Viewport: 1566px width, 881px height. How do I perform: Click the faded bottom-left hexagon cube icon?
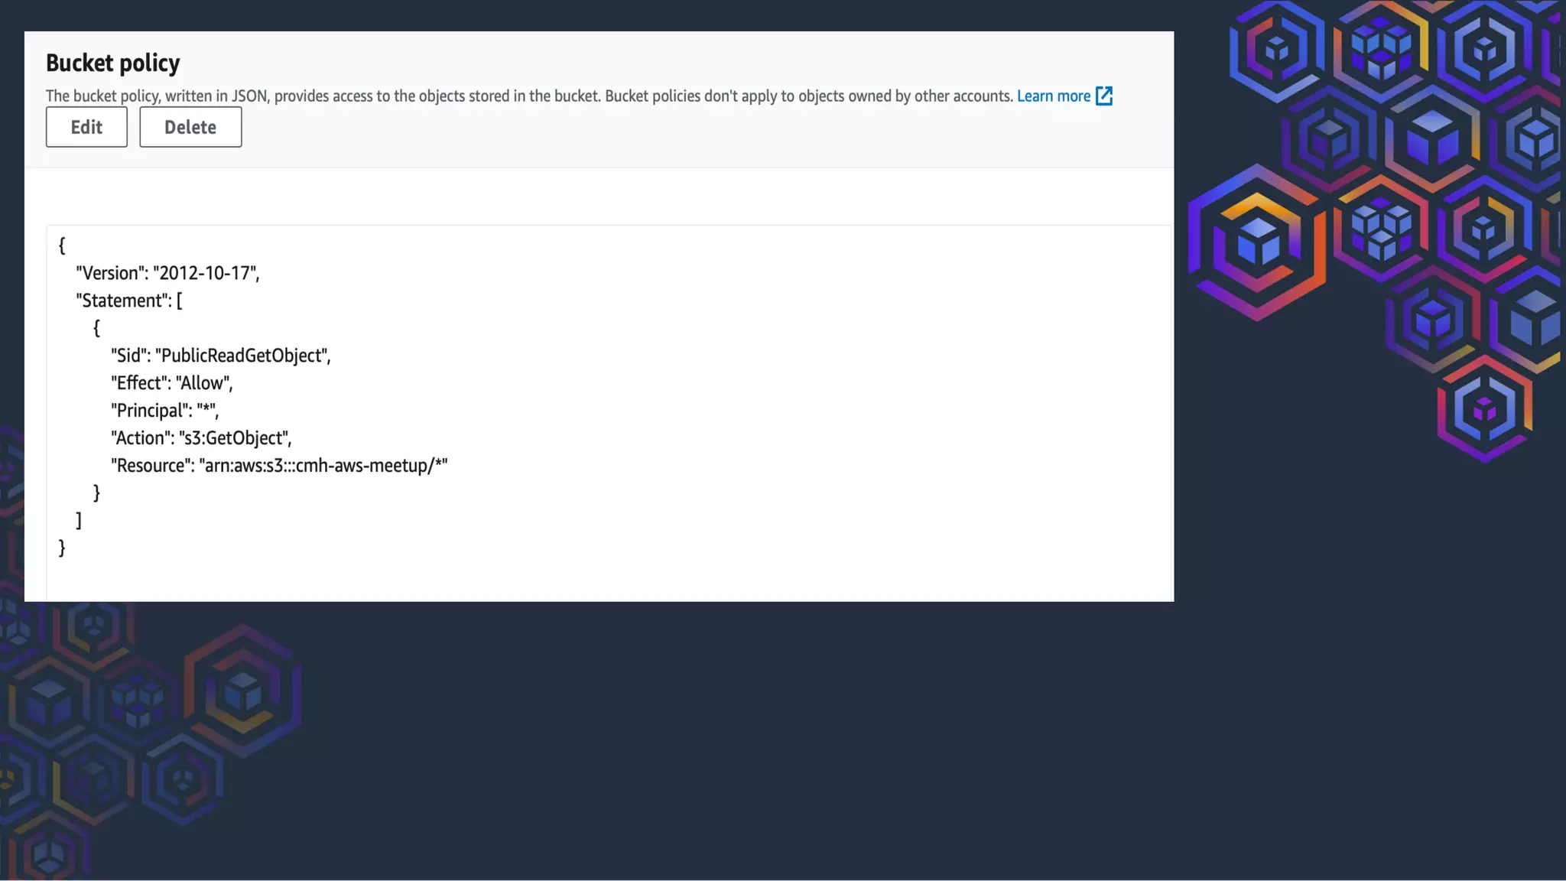[243, 691]
